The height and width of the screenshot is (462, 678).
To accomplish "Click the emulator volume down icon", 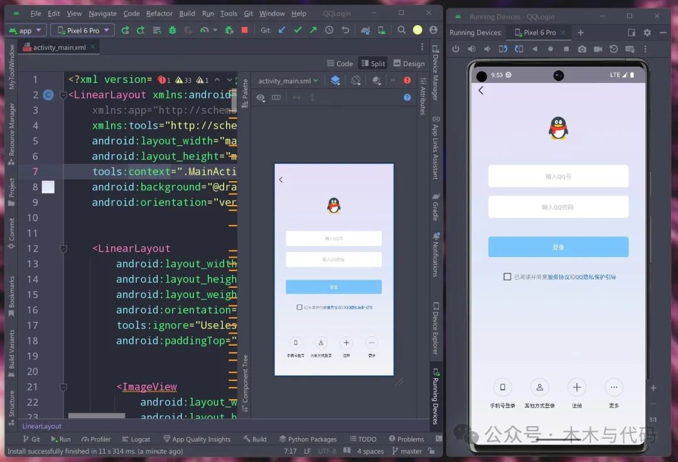I will click(x=487, y=49).
